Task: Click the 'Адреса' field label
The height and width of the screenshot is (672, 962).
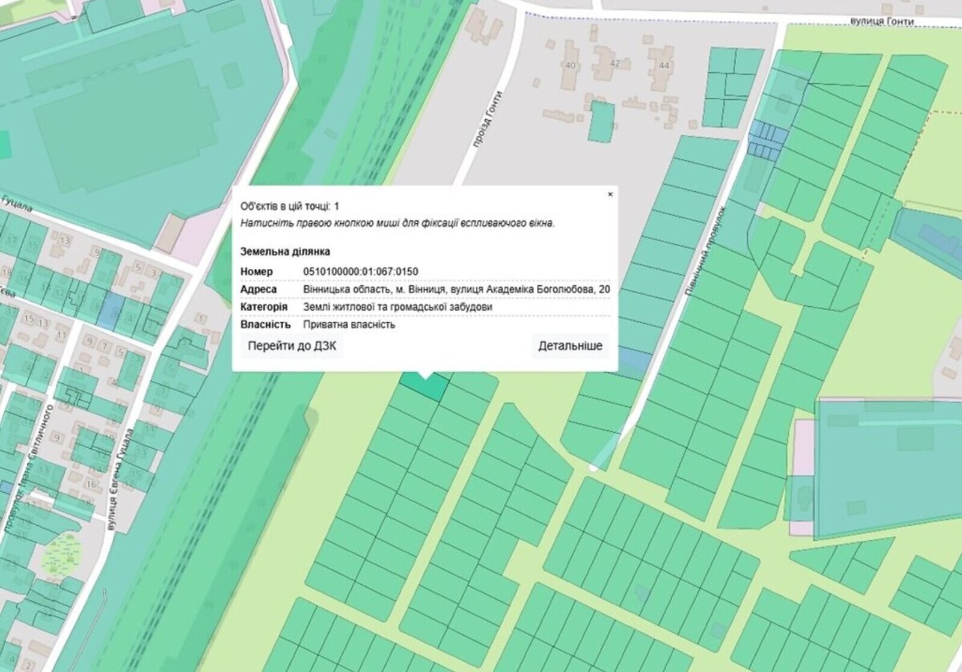Action: pos(259,289)
